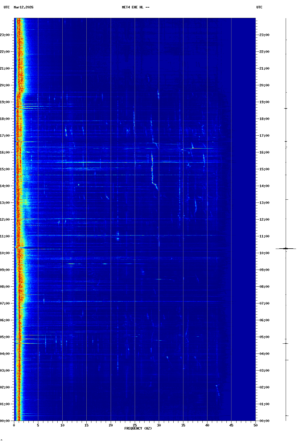Click the FREQUENCY (HZ) axis label
Image resolution: width=298 pixels, height=443 pixels.
[138, 428]
